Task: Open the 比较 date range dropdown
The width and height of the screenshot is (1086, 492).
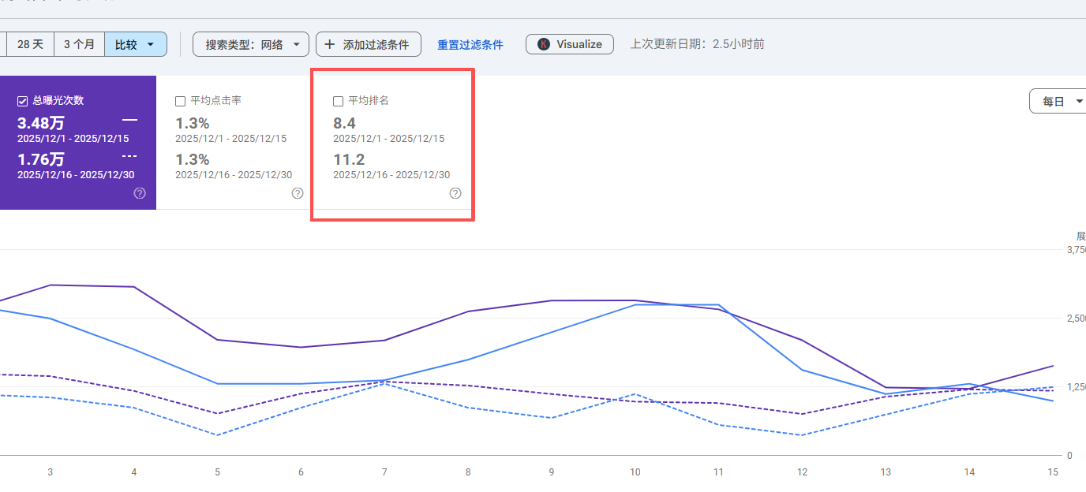Action: [135, 44]
